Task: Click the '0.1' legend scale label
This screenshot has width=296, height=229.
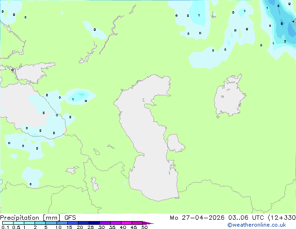Action: click(5, 227)
